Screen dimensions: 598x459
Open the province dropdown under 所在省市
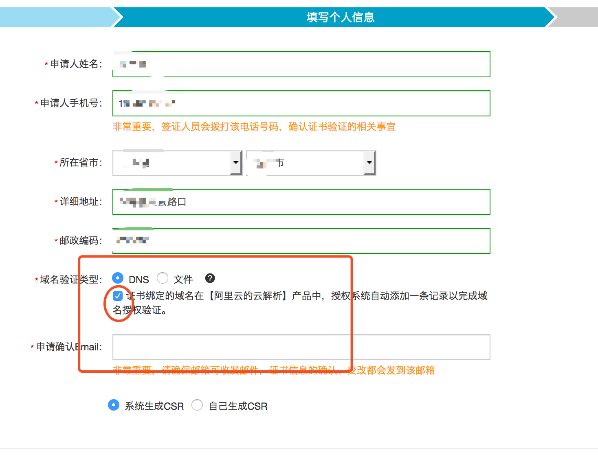(177, 163)
